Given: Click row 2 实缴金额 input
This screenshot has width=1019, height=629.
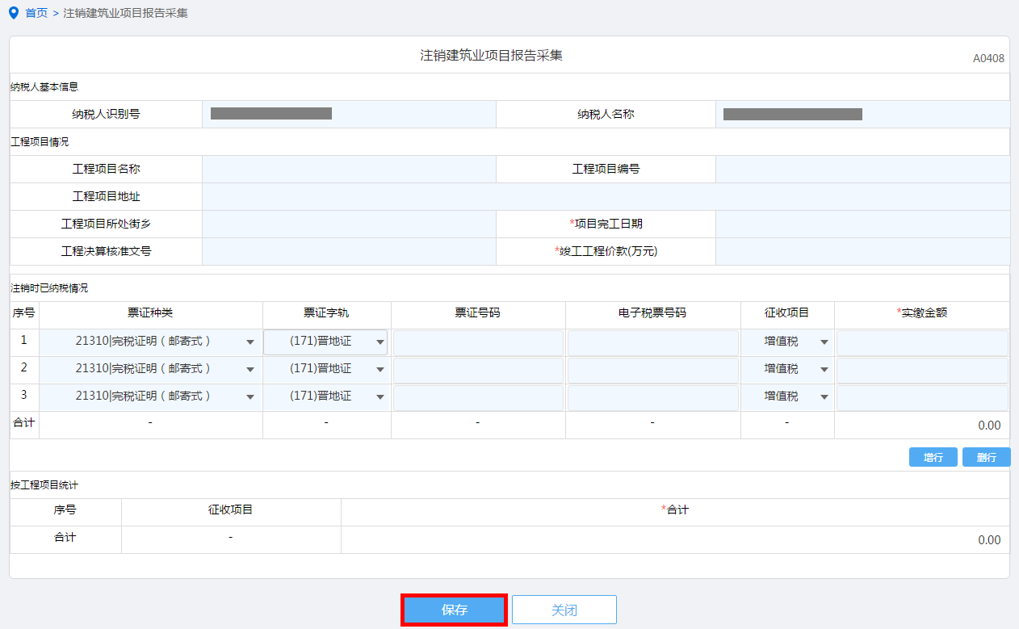Looking at the screenshot, I should tap(922, 371).
